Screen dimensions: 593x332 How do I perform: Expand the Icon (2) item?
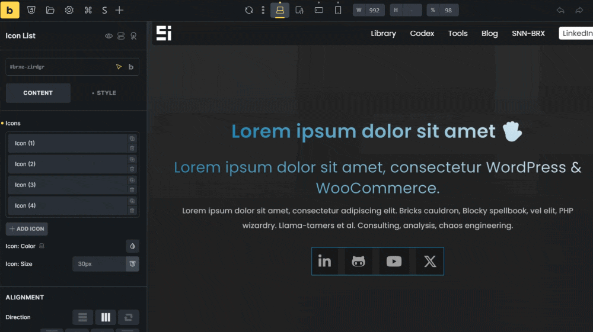click(68, 164)
